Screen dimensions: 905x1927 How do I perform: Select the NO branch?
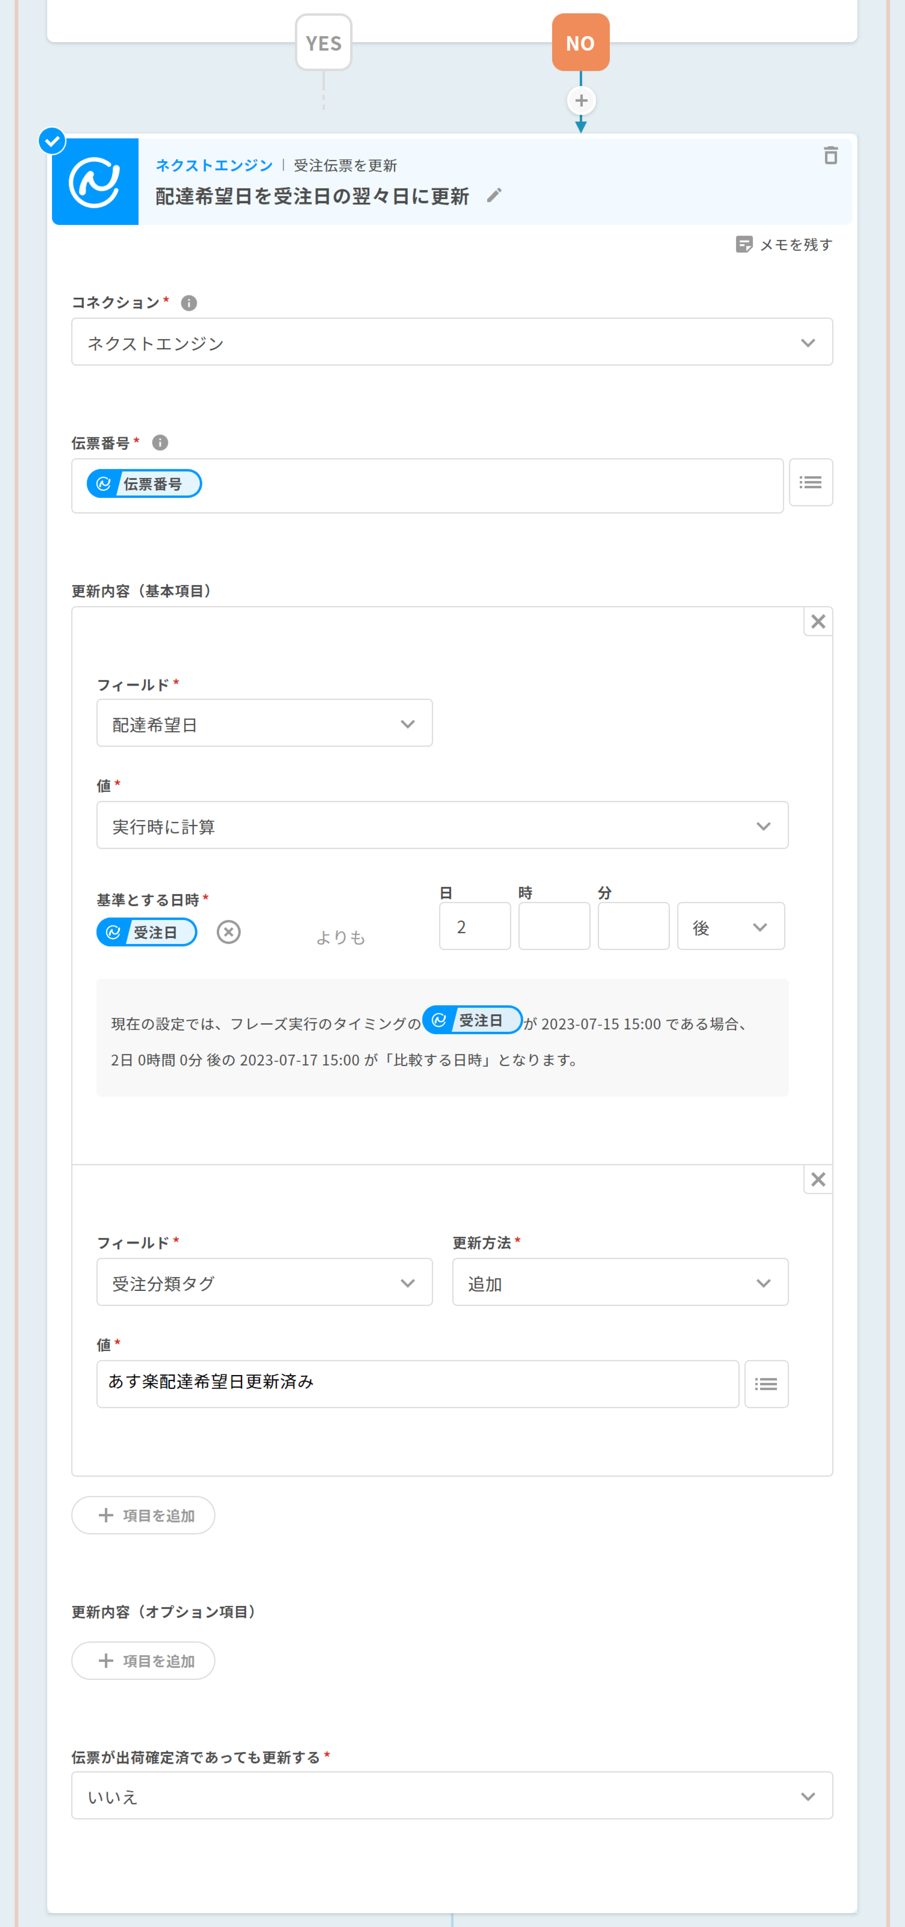pos(580,43)
